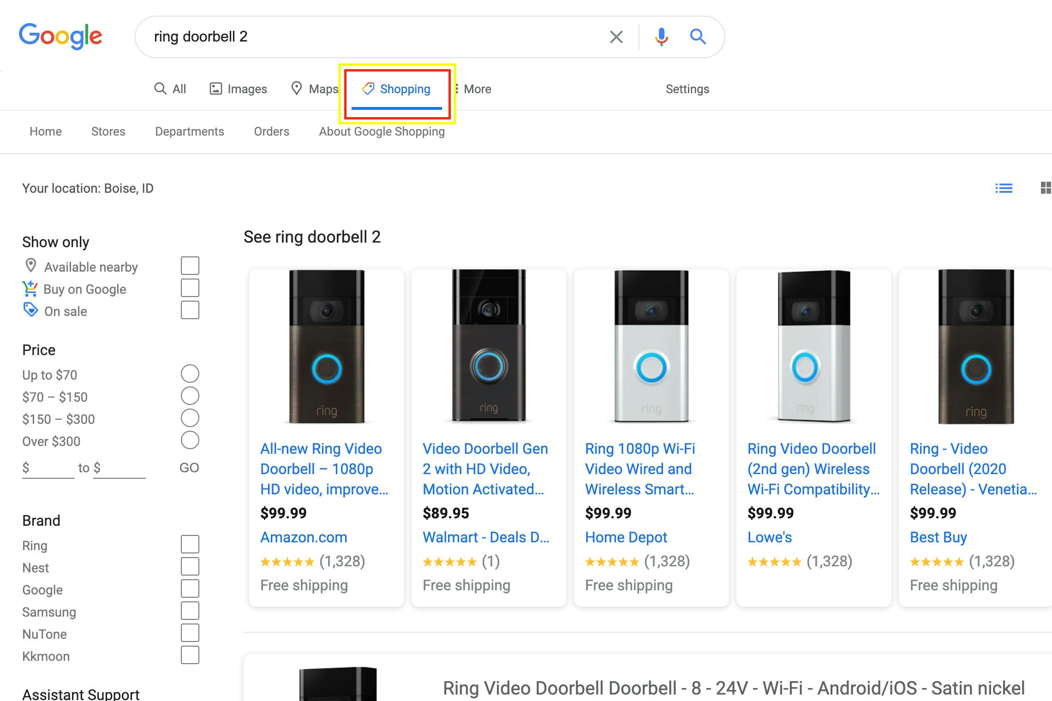This screenshot has width=1052, height=701.
Task: Apply custom price with GO
Action: pos(189,468)
